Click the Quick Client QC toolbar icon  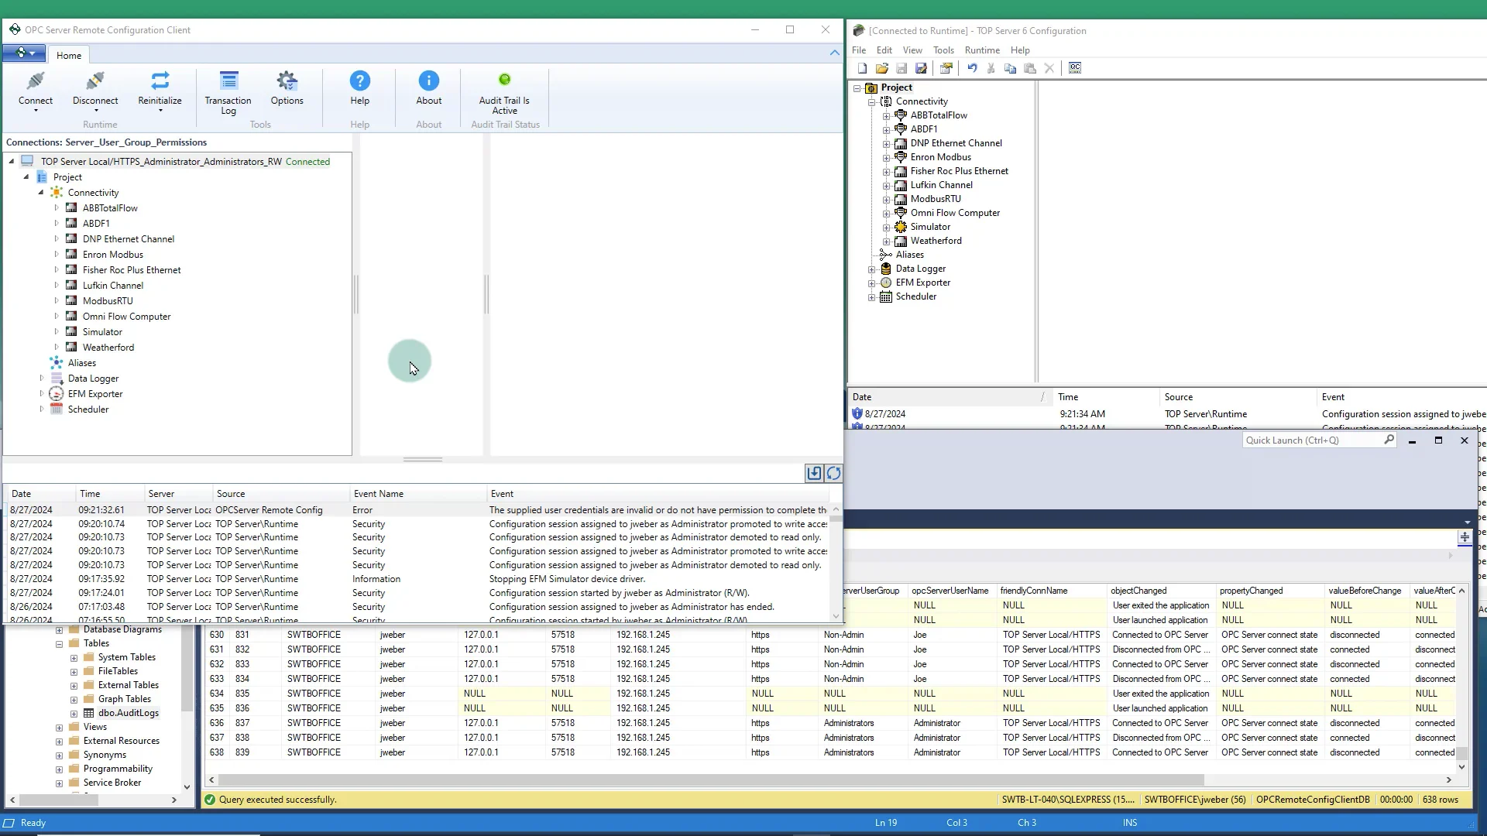click(x=1075, y=68)
